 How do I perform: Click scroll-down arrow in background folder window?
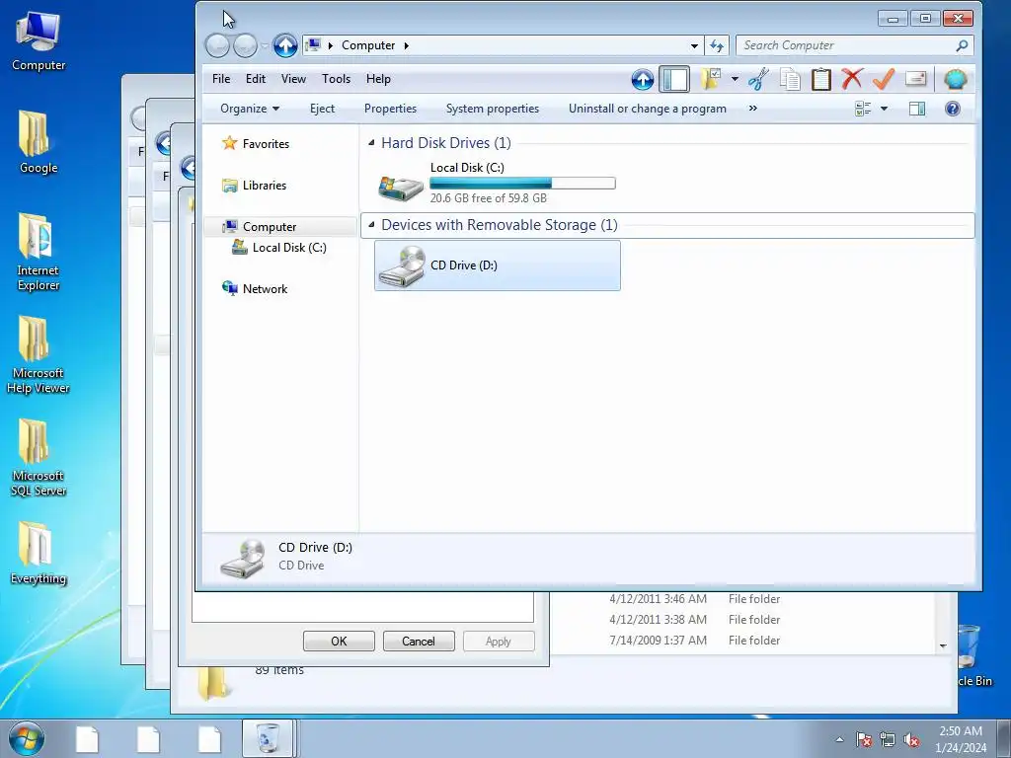(x=943, y=645)
